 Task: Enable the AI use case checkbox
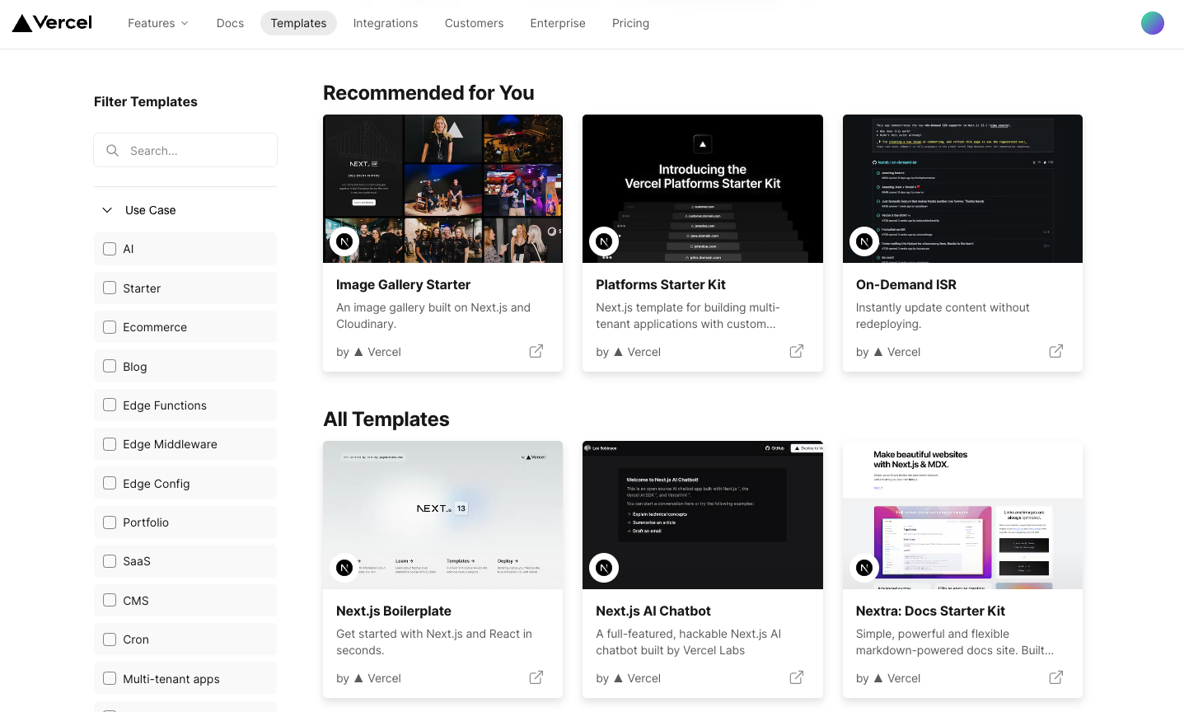pos(110,249)
